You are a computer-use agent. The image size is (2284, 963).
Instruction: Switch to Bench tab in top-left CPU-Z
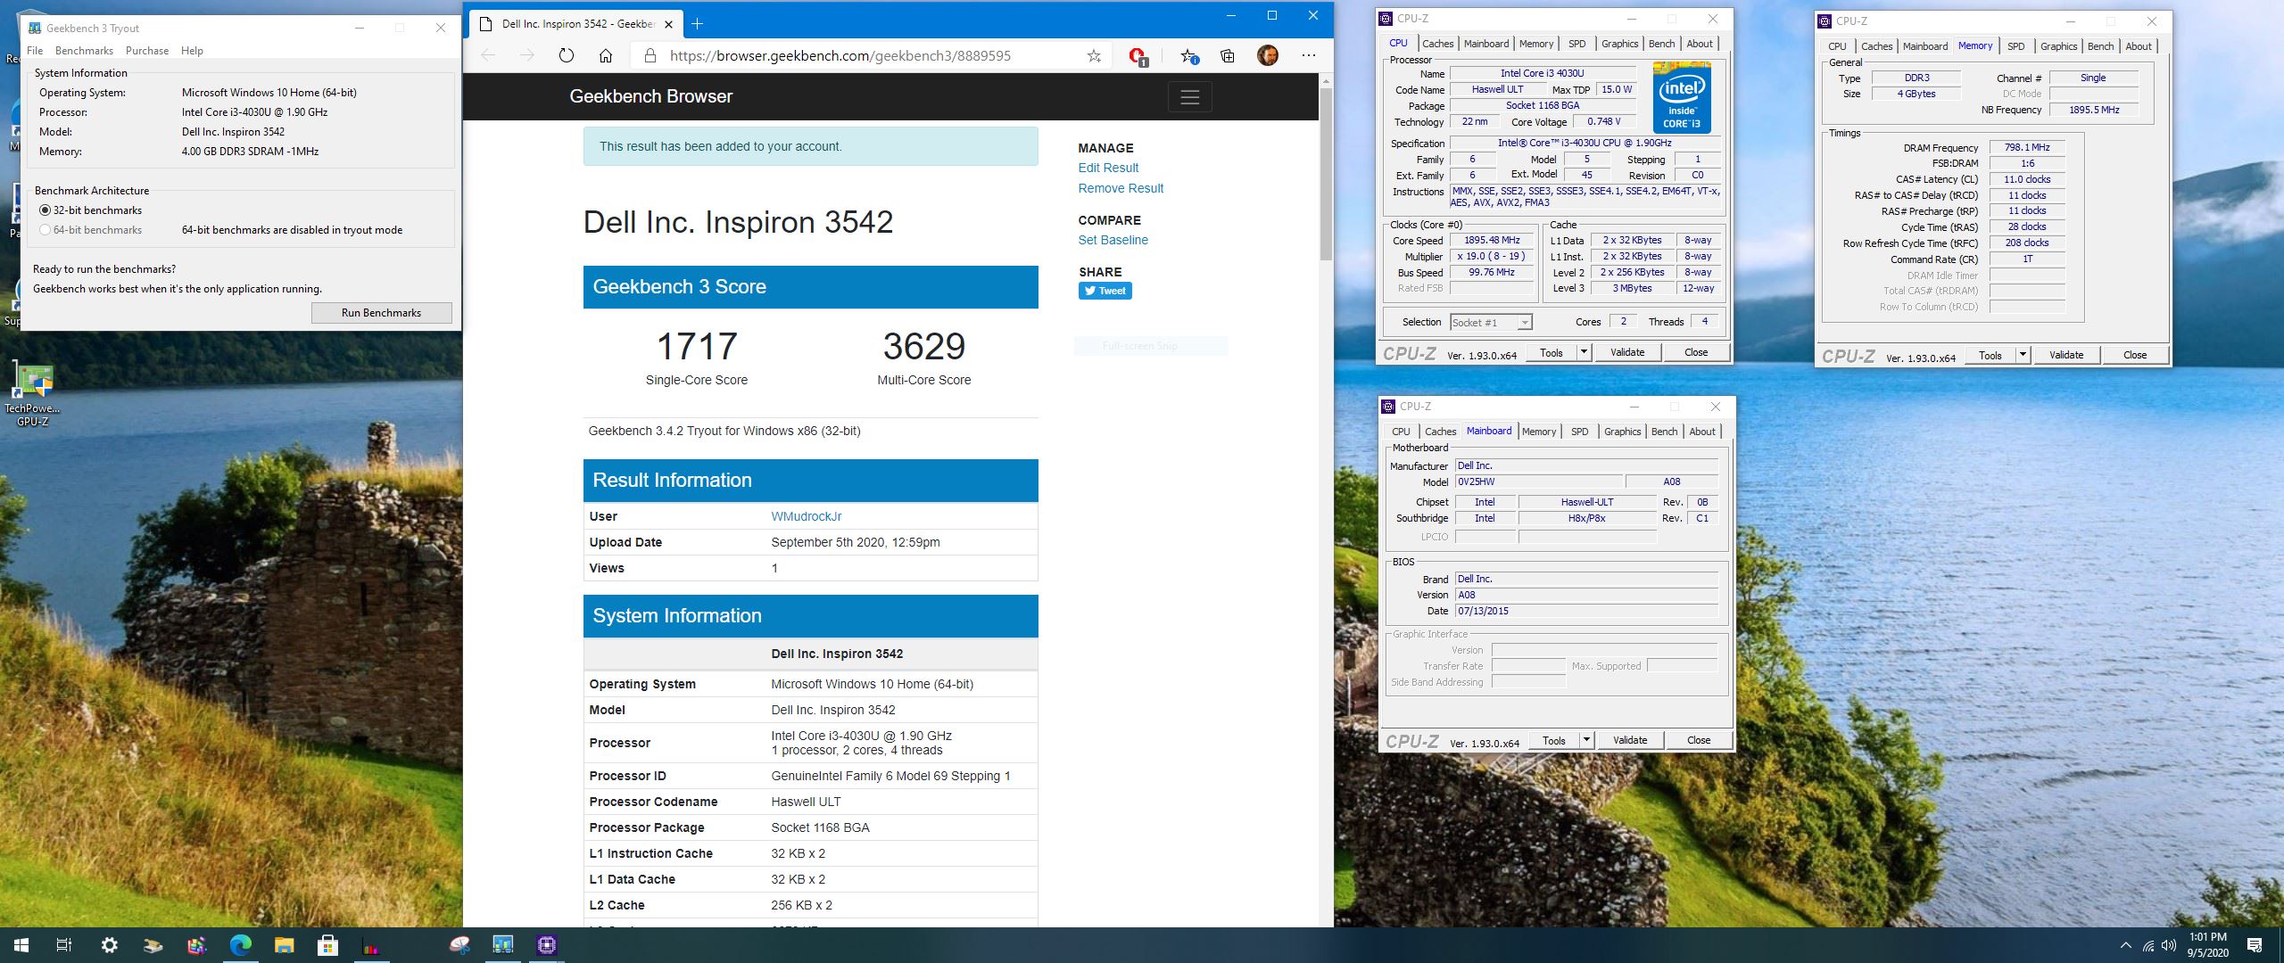[x=1661, y=44]
